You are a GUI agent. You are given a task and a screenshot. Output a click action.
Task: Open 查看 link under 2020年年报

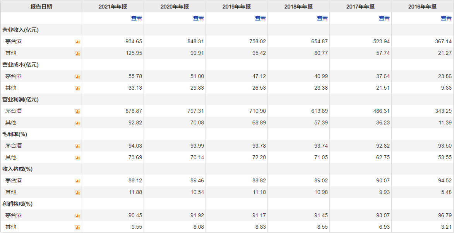pos(199,18)
